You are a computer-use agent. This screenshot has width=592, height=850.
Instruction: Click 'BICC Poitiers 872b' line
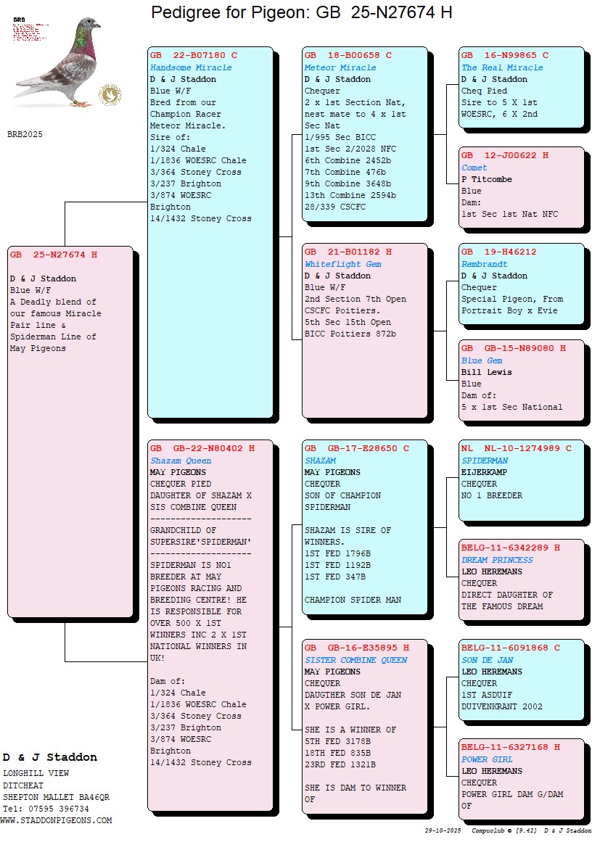pyautogui.click(x=350, y=334)
